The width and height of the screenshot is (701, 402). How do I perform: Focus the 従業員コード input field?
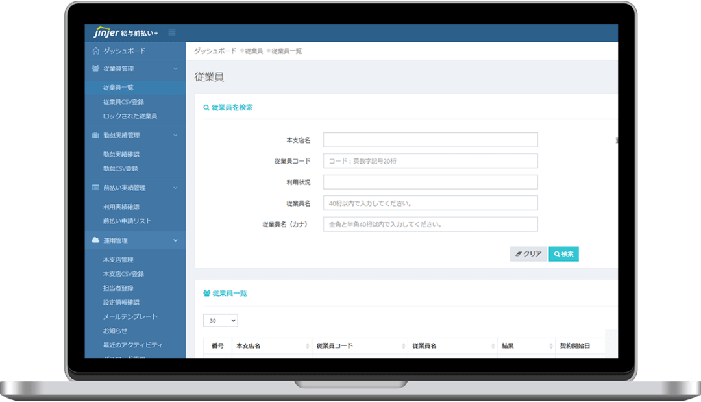430,161
